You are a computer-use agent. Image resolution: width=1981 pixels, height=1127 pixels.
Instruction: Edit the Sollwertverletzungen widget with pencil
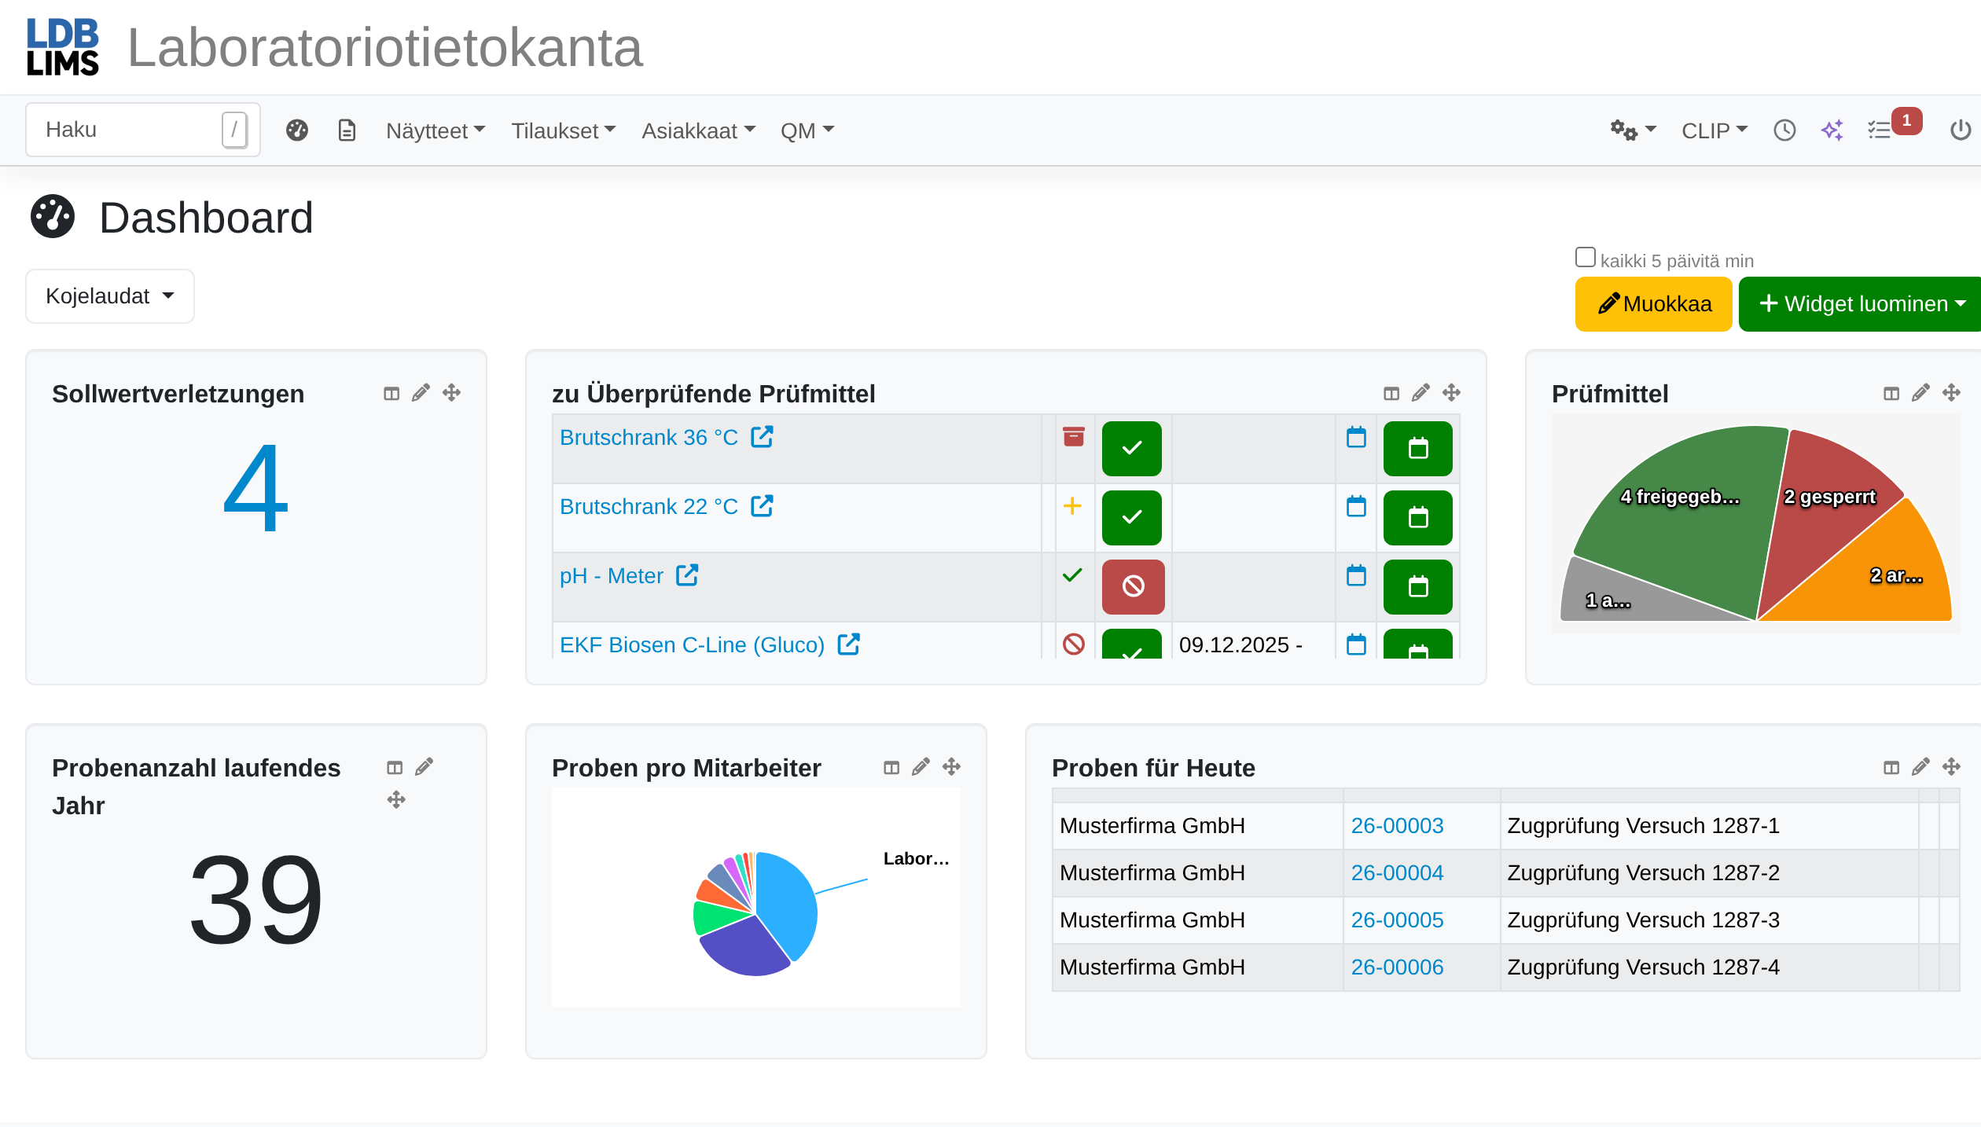pos(421,392)
